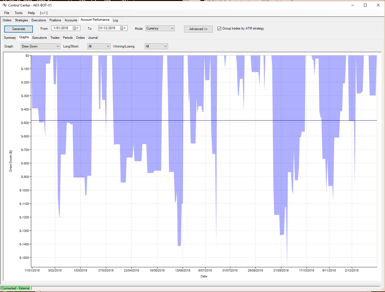Screen dimensions: 385x292
Task: Open the From date calendar picker icon
Action: (76, 28)
